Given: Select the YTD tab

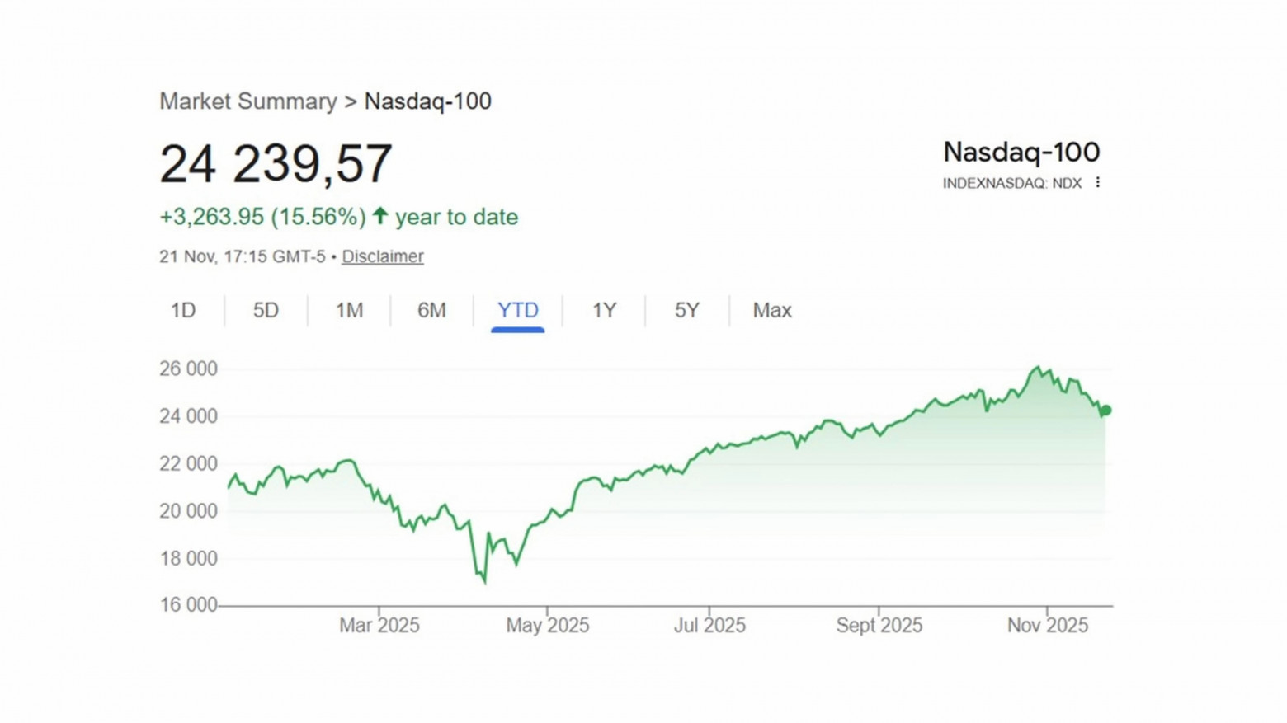Looking at the screenshot, I should click(517, 311).
